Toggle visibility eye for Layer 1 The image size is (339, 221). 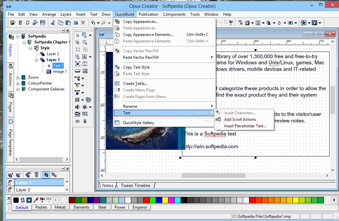tap(10, 182)
